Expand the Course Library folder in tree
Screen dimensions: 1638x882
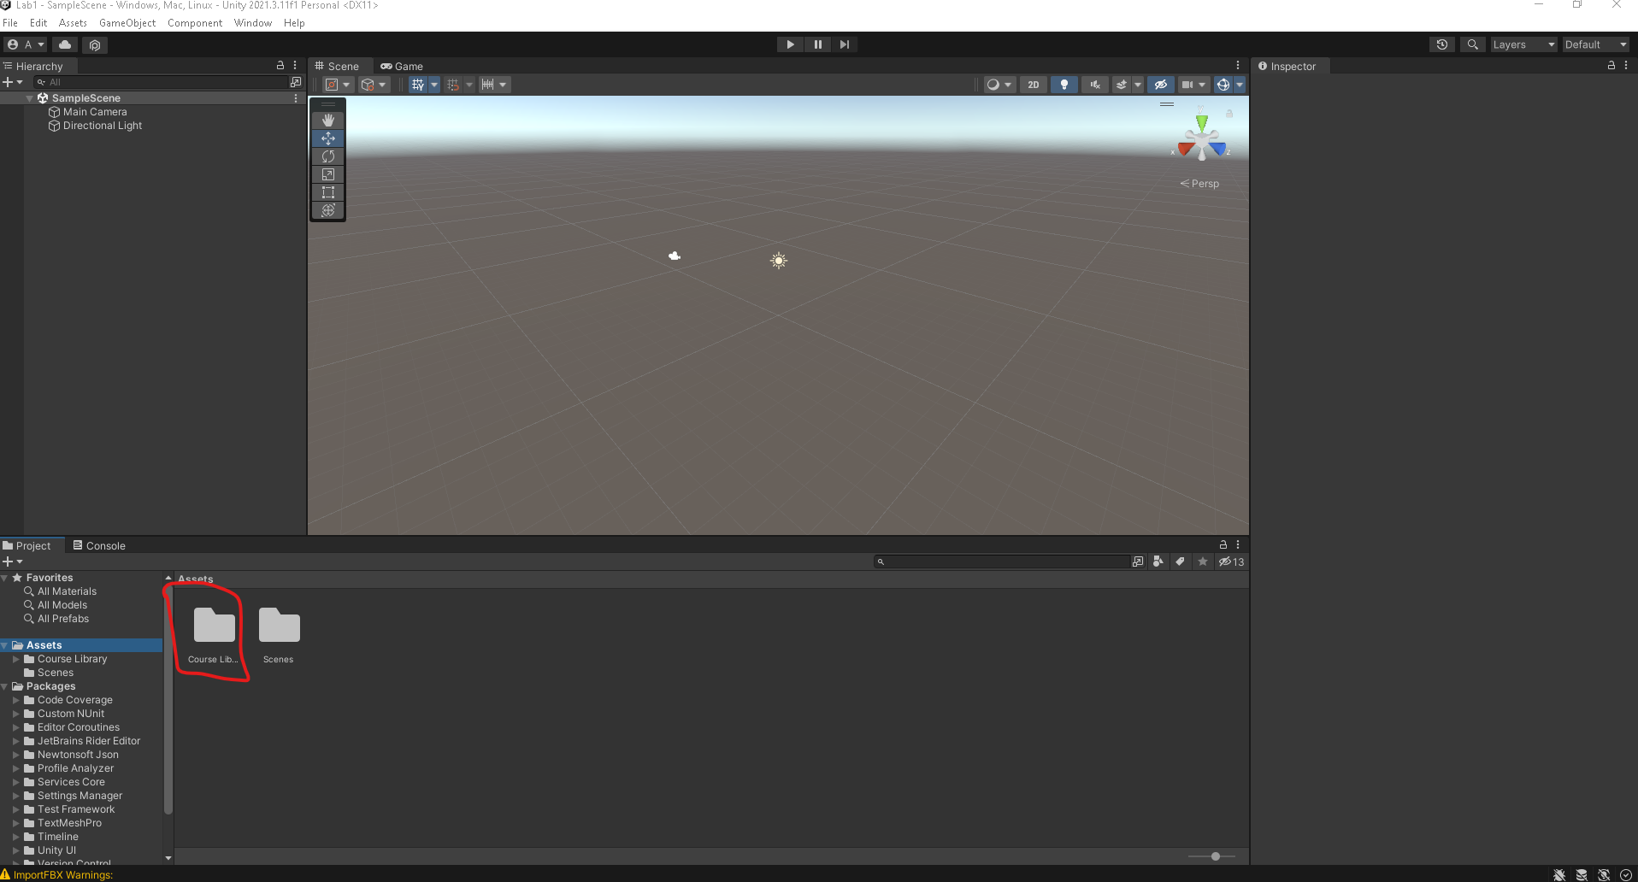point(15,659)
